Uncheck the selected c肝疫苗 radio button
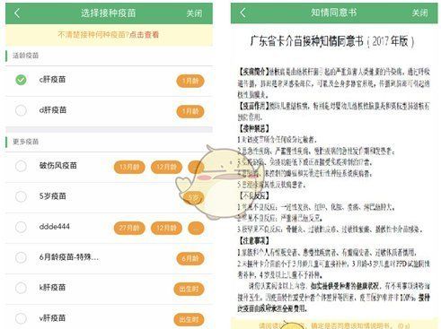Image resolution: width=441 pixels, height=329 pixels. [21, 80]
